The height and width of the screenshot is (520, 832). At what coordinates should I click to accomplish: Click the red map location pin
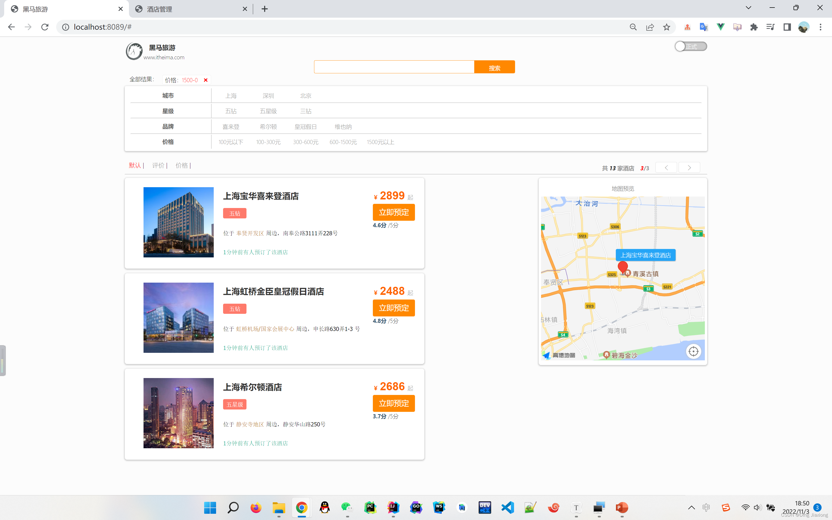point(623,268)
